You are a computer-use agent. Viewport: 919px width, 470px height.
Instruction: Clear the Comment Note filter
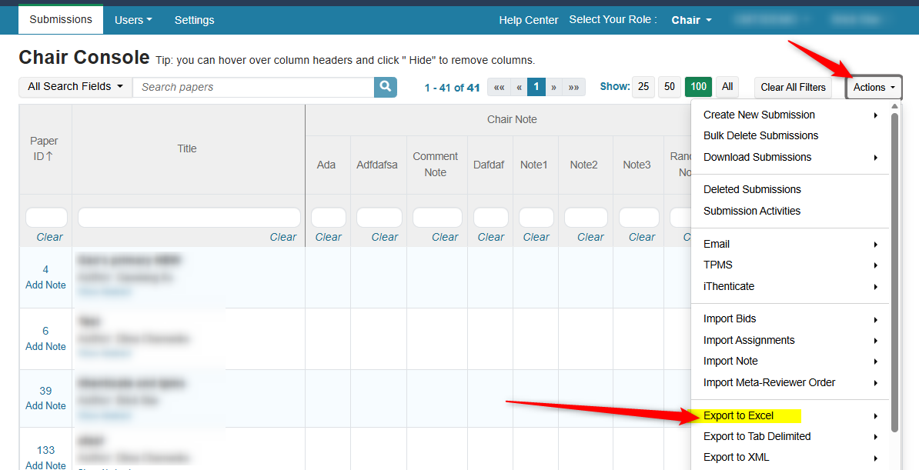445,238
